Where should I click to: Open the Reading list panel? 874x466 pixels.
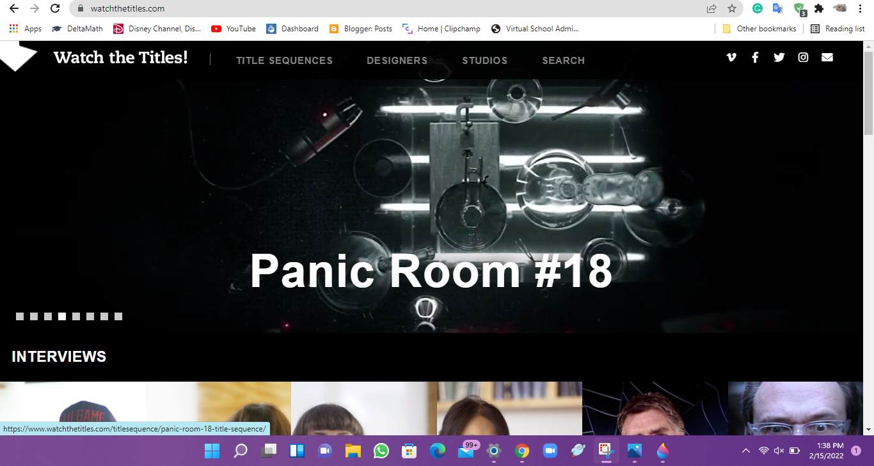coord(838,29)
